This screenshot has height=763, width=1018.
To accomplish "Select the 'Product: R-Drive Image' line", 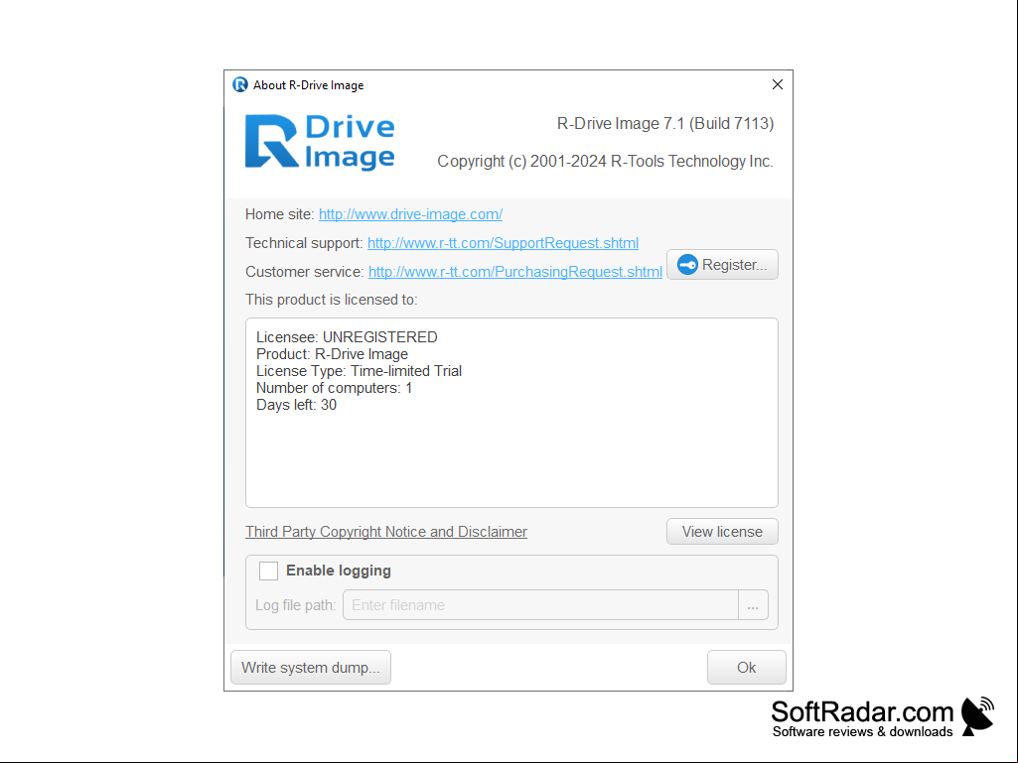I will tap(332, 354).
